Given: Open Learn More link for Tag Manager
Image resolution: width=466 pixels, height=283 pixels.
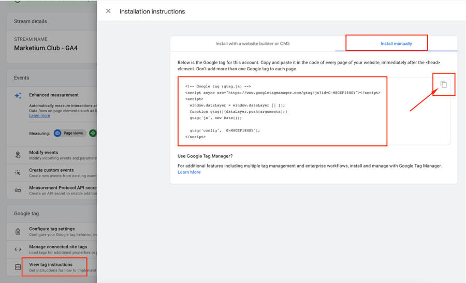Looking at the screenshot, I should coord(189,172).
